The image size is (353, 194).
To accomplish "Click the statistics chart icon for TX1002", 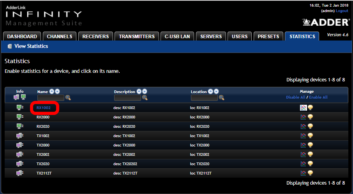I will tap(303, 136).
